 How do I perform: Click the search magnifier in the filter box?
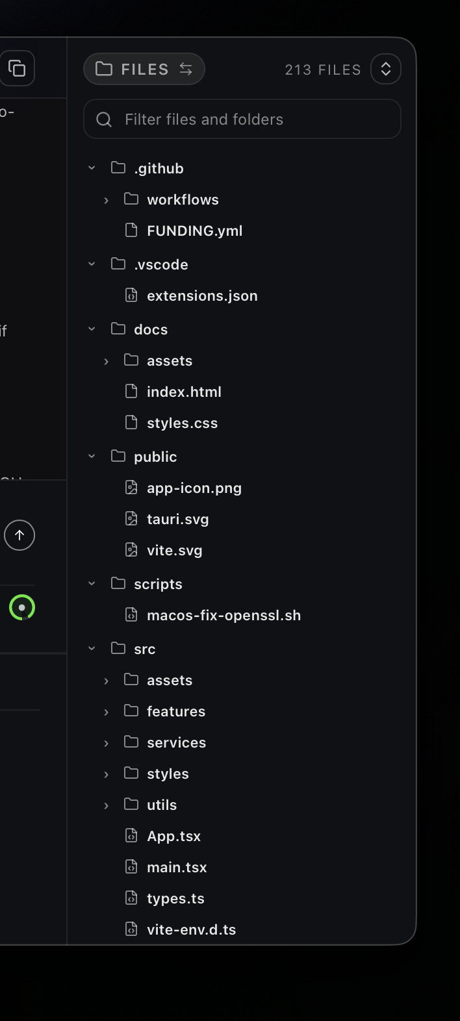(104, 119)
